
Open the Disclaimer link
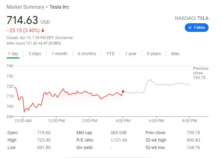pos(64,38)
